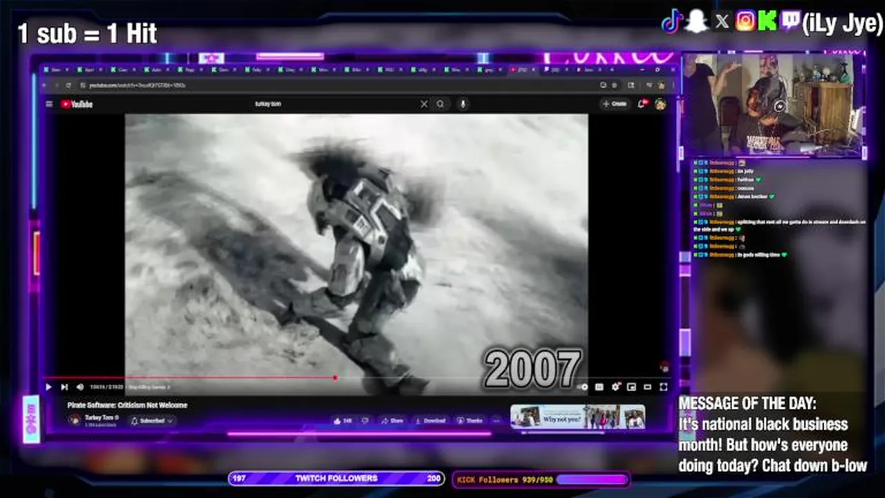Click '1 sub = 1 Hit' text
The image size is (885, 498).
[87, 33]
